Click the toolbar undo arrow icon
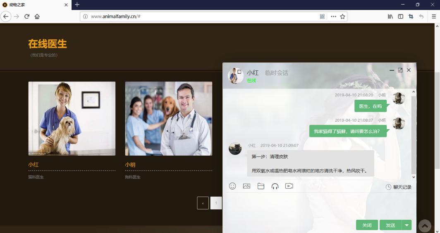 pyautogui.click(x=421, y=17)
